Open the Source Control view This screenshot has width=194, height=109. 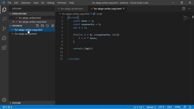(4, 28)
